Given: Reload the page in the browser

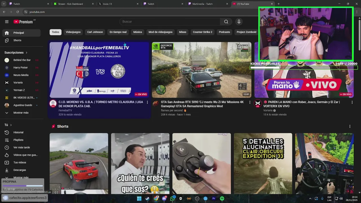Looking at the screenshot, I should [18, 12].
